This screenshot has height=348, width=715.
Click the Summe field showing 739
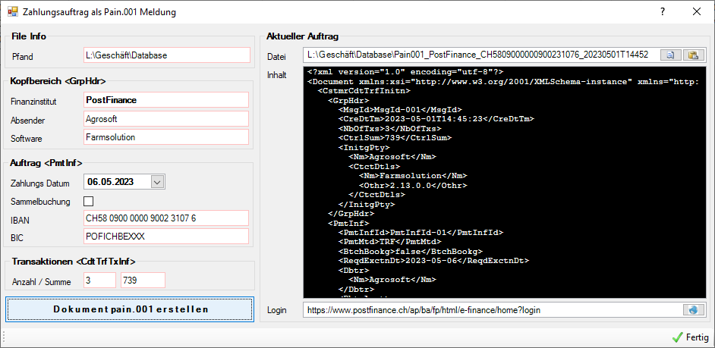[143, 281]
